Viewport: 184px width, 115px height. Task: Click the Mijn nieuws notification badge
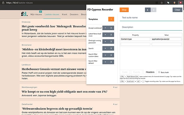(x=41, y=11)
